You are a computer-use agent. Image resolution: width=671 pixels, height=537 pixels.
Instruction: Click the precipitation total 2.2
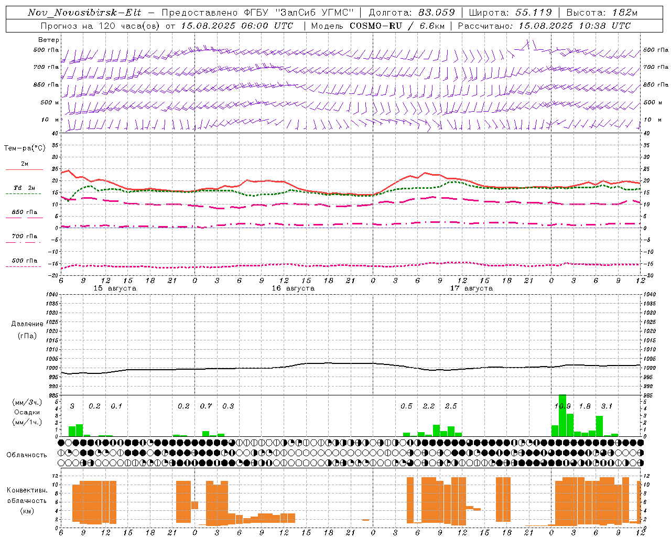[x=429, y=406]
